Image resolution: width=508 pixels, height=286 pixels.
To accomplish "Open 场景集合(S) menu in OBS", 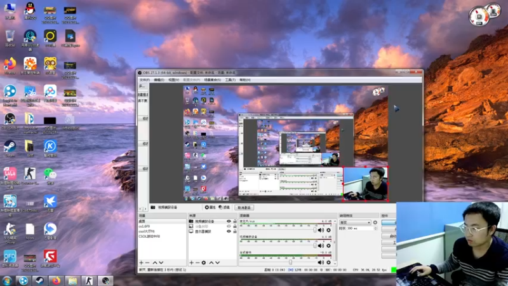I will point(213,80).
